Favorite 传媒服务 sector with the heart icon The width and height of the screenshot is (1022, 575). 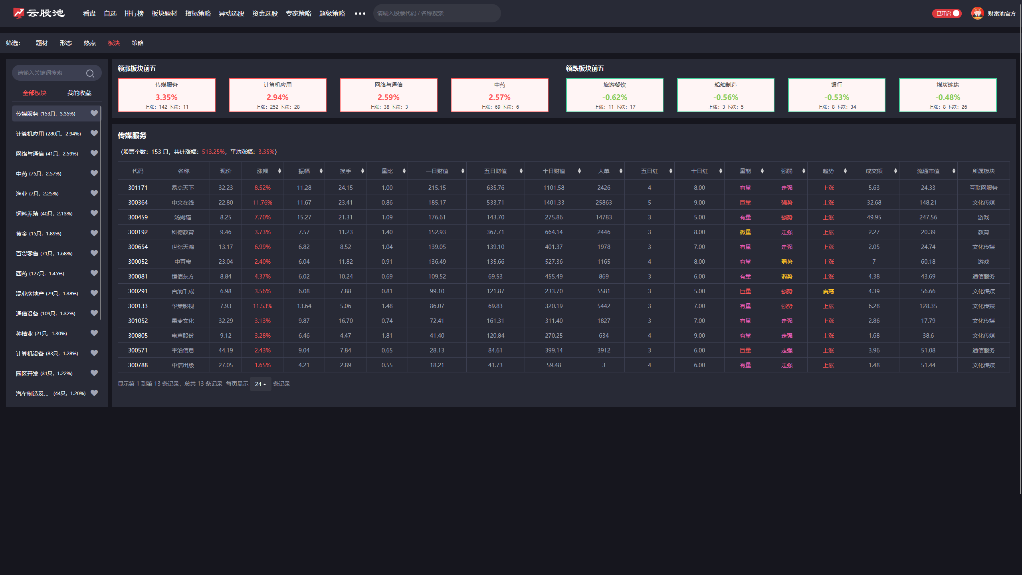click(94, 113)
